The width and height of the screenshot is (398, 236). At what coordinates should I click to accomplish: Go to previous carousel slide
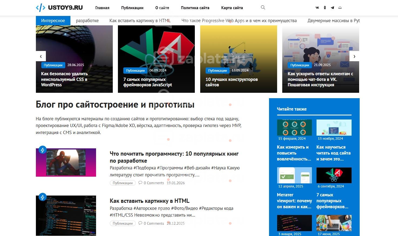41,56
